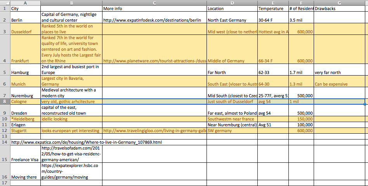Viewport: 368px width, 186px height.
Task: Select column C header
Action: pyautogui.click(x=154, y=3)
